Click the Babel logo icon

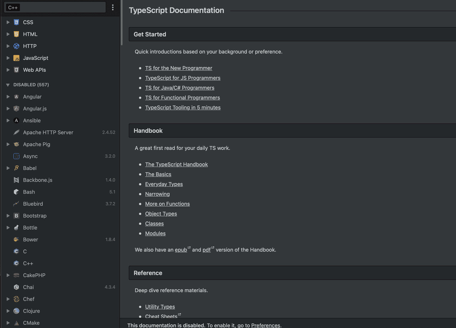coord(16,168)
